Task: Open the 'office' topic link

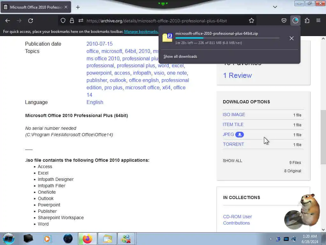Action: 93,51
